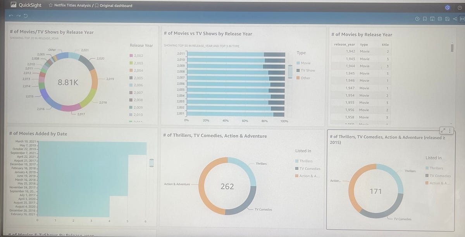Screen dimensions: 465x237
Task: Click the undo arrow icon
Action: (11, 15)
